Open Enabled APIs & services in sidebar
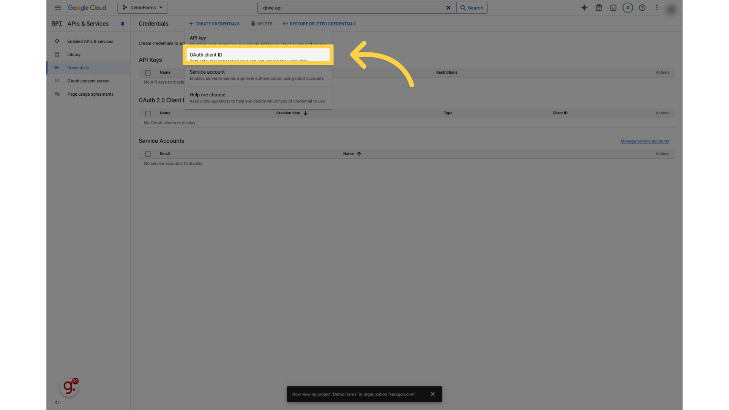Screen dimensions: 729x410 coord(88,41)
